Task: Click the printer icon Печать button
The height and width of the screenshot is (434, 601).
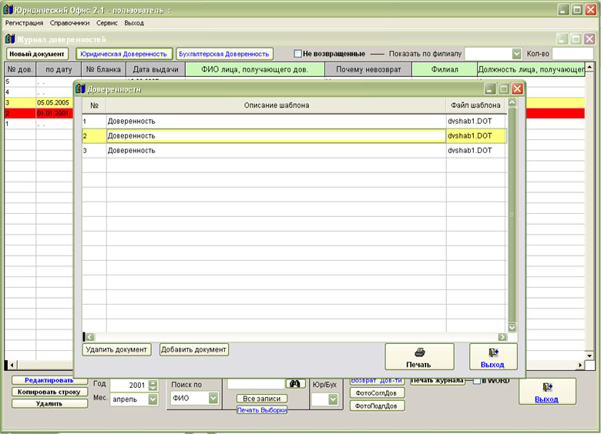Action: pyautogui.click(x=419, y=357)
